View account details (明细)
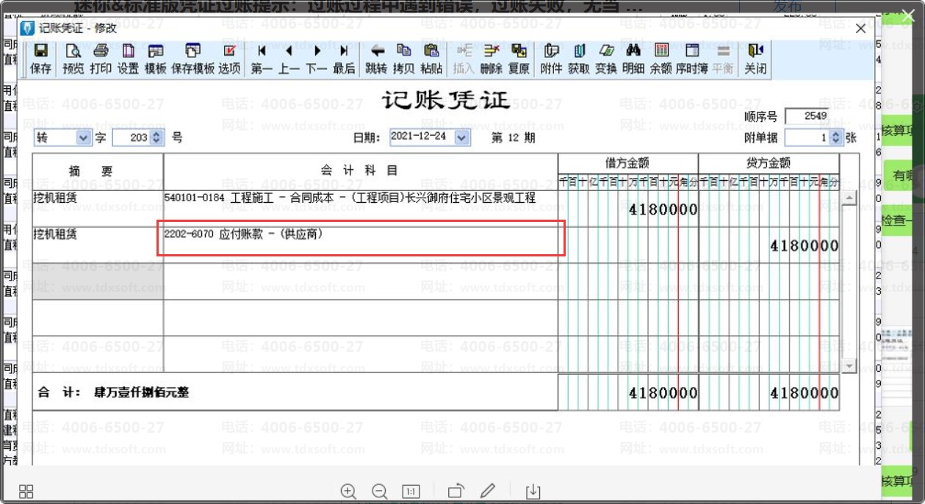Screen dimensions: 925x504 point(633,59)
